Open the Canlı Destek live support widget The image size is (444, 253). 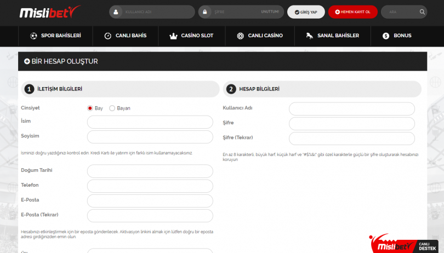[403, 244]
